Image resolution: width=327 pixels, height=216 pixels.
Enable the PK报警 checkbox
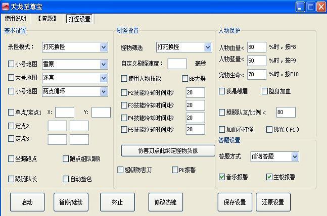pyautogui.click(x=175, y=170)
